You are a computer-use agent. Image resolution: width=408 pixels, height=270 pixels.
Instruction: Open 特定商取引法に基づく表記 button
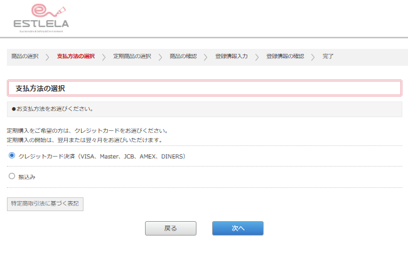pos(45,204)
